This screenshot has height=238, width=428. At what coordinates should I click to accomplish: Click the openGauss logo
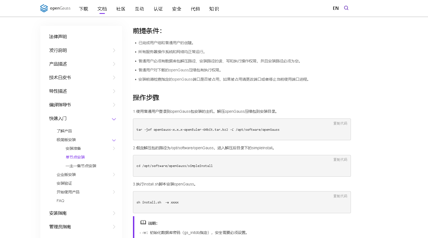(x=55, y=8)
